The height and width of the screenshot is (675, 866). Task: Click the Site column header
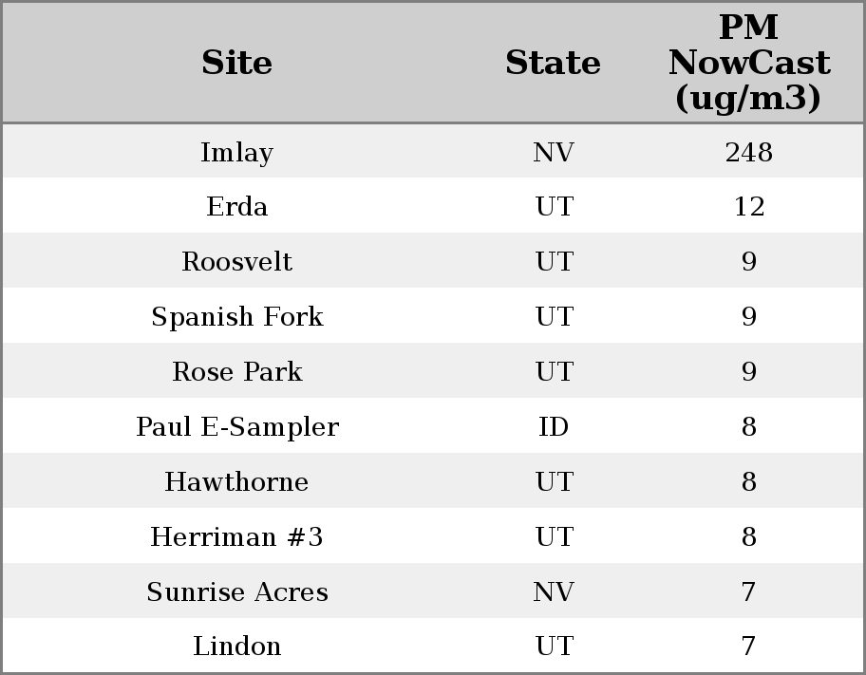[236, 63]
